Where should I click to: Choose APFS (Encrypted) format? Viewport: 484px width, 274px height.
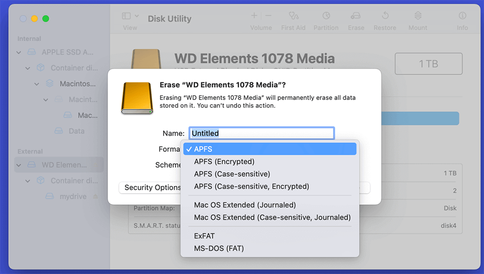click(270, 161)
